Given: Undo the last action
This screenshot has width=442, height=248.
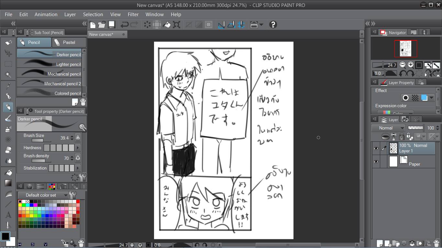Looking at the screenshot, I should click(125, 25).
